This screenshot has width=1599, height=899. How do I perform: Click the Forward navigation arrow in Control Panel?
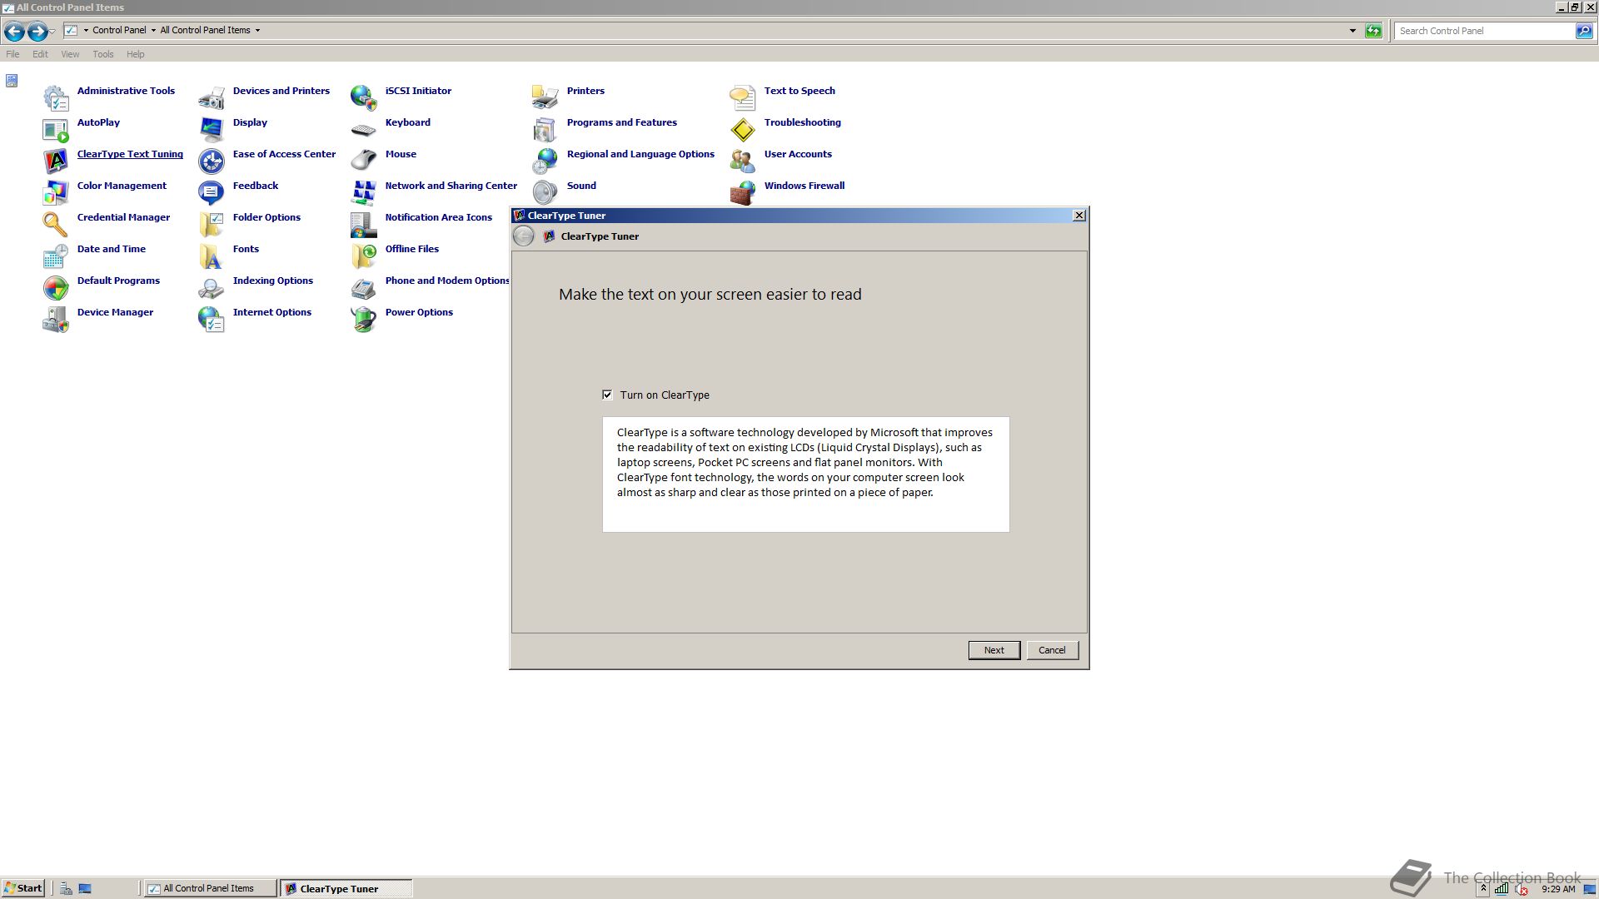[x=37, y=32]
